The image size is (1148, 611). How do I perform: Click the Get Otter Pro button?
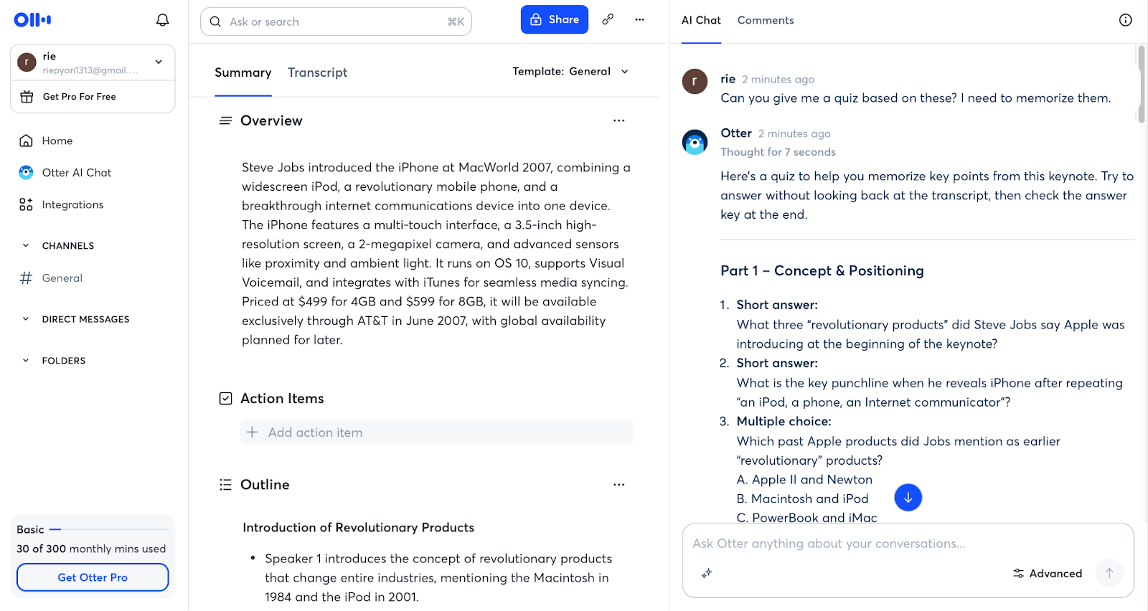coord(93,577)
